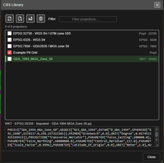
Task: Select the Example Pit Grid row
Action: click(x=82, y=52)
